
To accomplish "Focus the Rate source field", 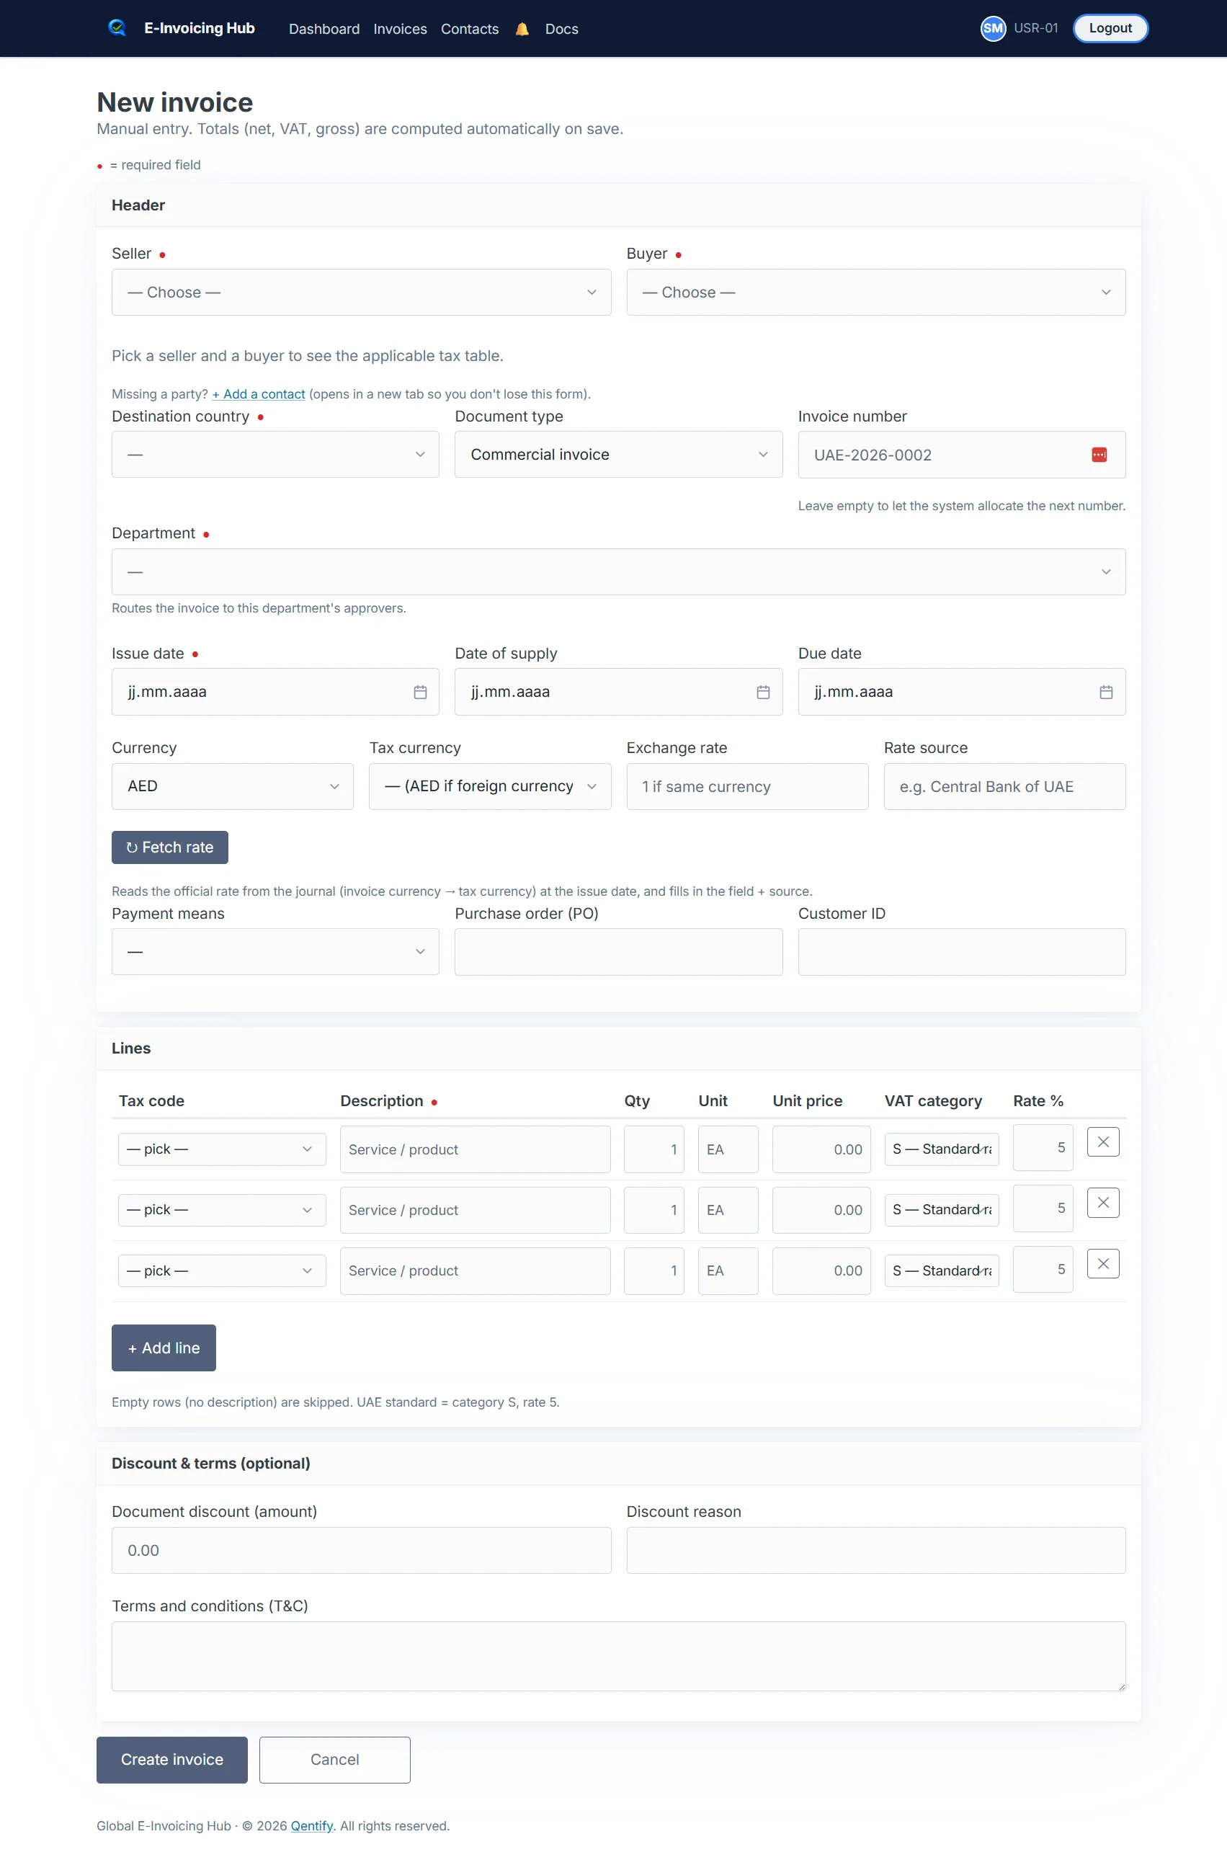I will click(1005, 786).
